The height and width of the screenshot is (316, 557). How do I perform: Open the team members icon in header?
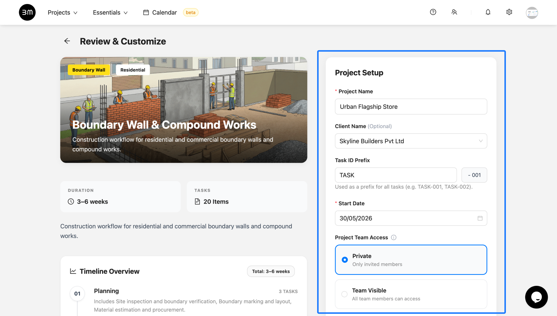coord(454,12)
